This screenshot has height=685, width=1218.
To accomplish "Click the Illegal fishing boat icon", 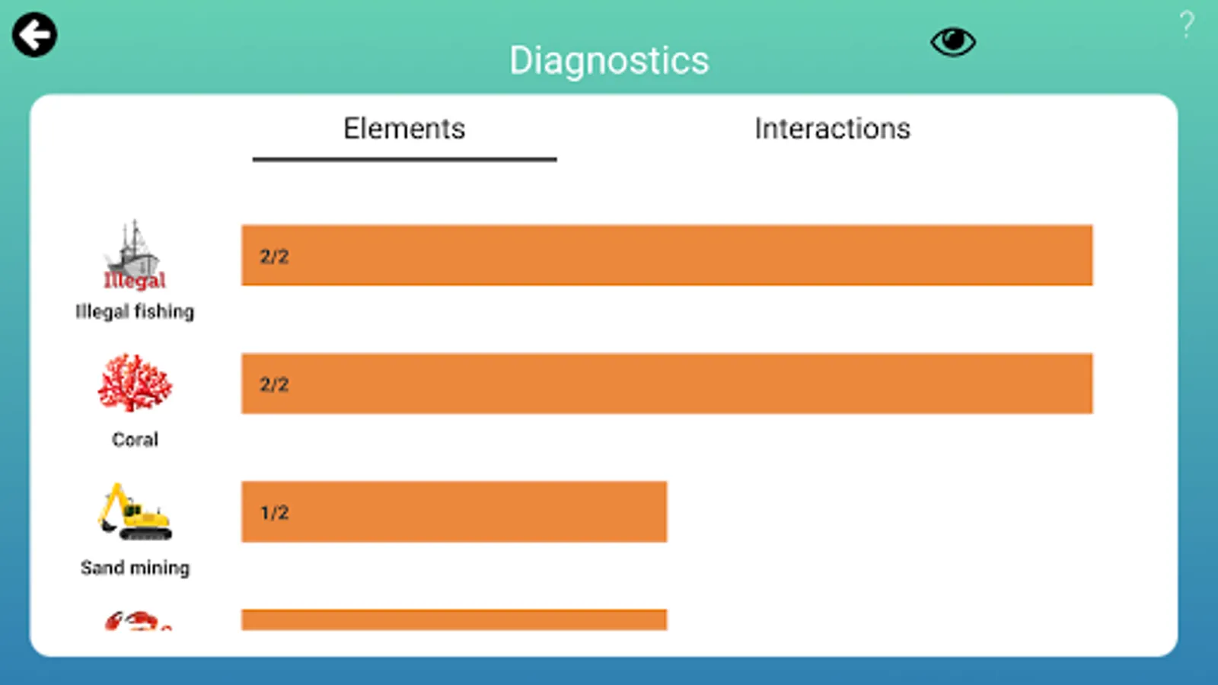I will (134, 255).
